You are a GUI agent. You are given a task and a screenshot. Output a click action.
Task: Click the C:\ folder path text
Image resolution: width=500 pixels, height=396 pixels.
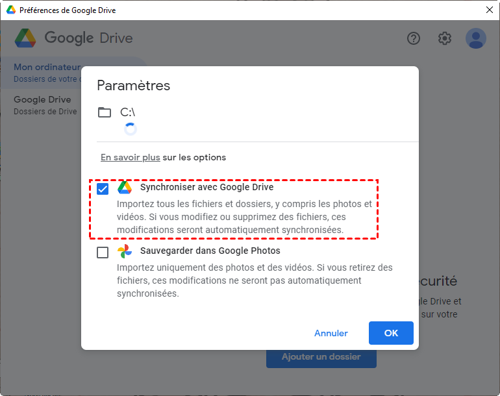tap(127, 112)
